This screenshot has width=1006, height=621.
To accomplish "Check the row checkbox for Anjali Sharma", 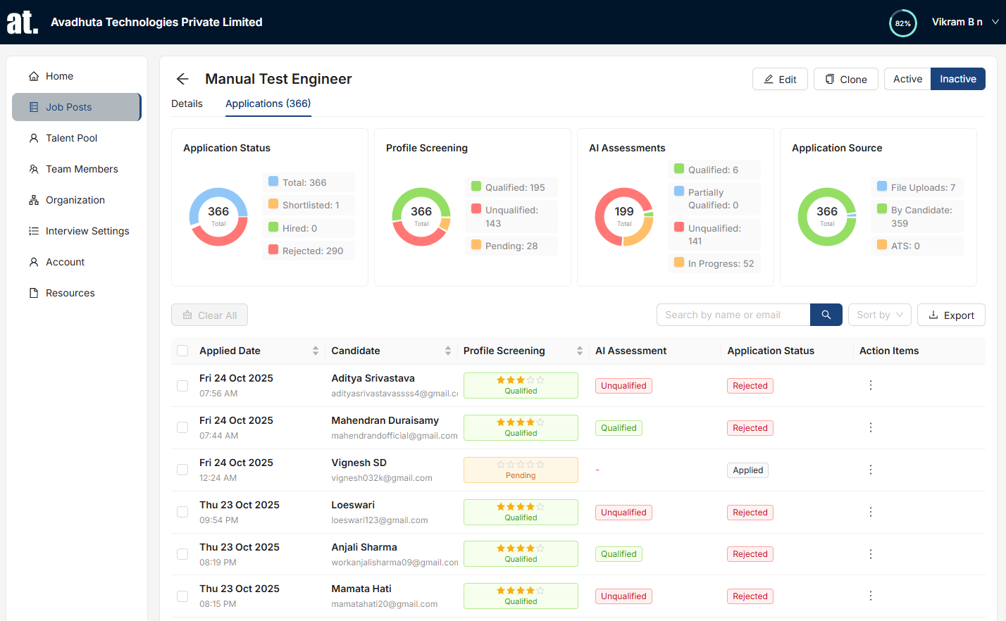I will pos(182,554).
